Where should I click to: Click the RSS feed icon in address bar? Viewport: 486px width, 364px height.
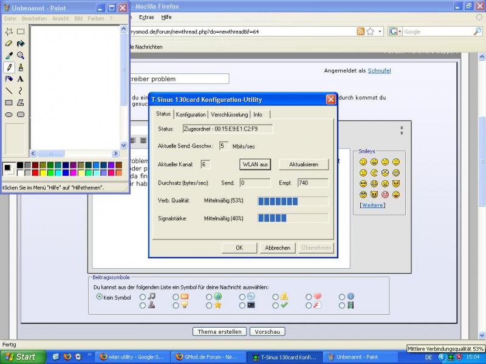pyautogui.click(x=361, y=32)
